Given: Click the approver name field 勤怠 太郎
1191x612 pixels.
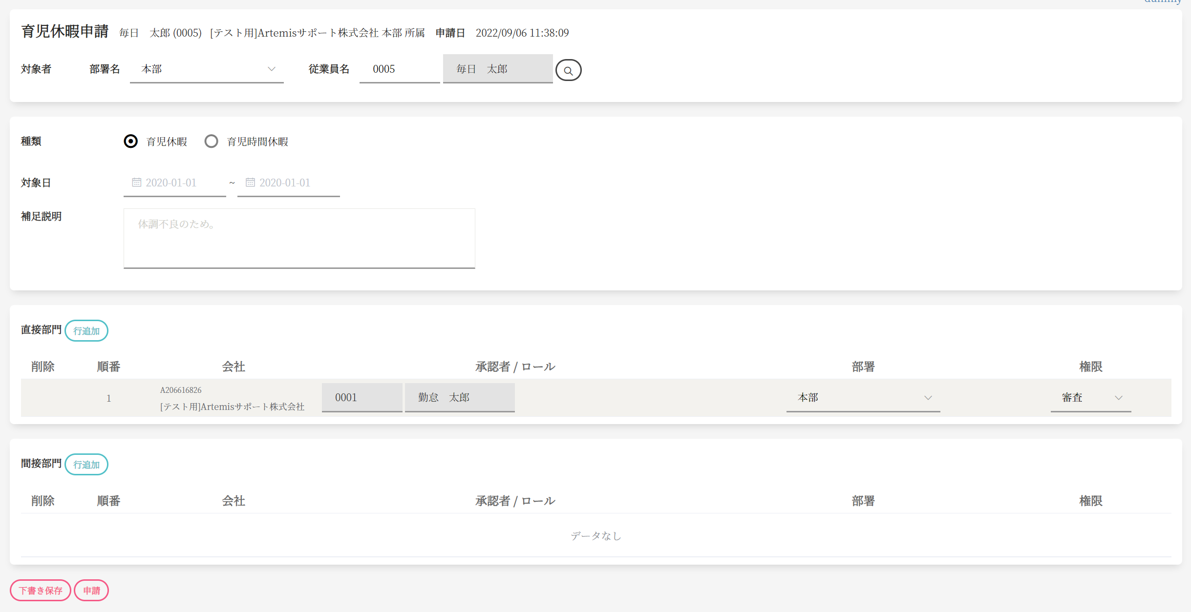Looking at the screenshot, I should click(459, 398).
